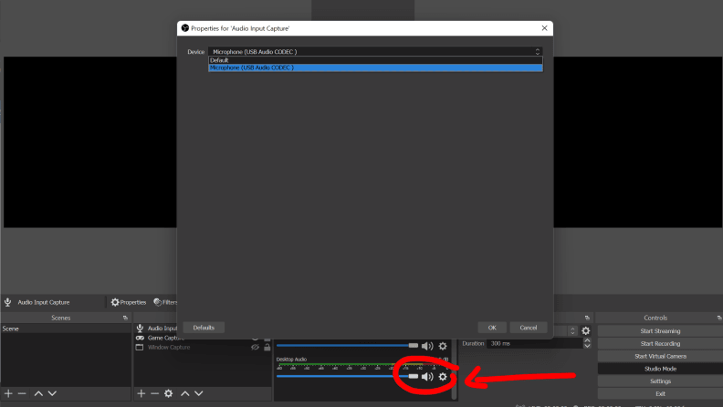
Task: Remove selected source with minus icon
Action: [x=154, y=393]
